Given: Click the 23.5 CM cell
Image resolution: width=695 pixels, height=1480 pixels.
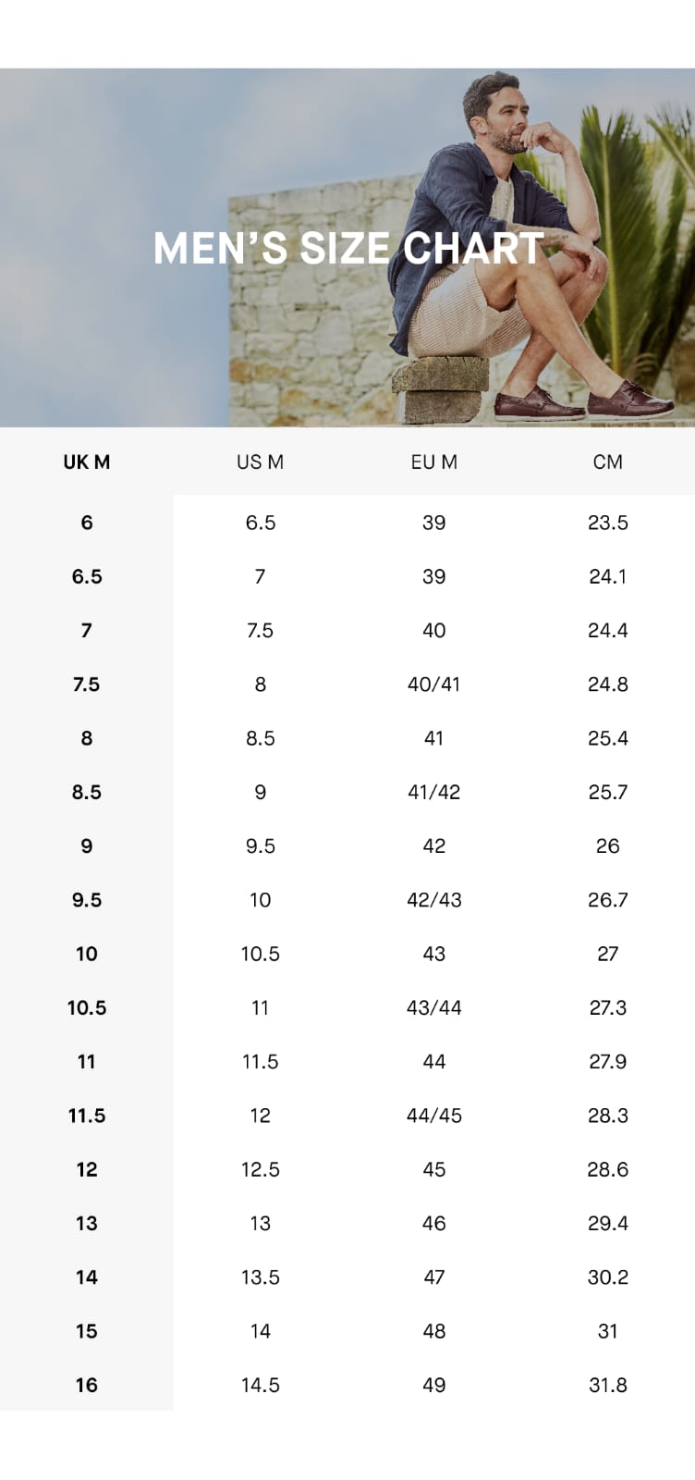Looking at the screenshot, I should [x=607, y=523].
